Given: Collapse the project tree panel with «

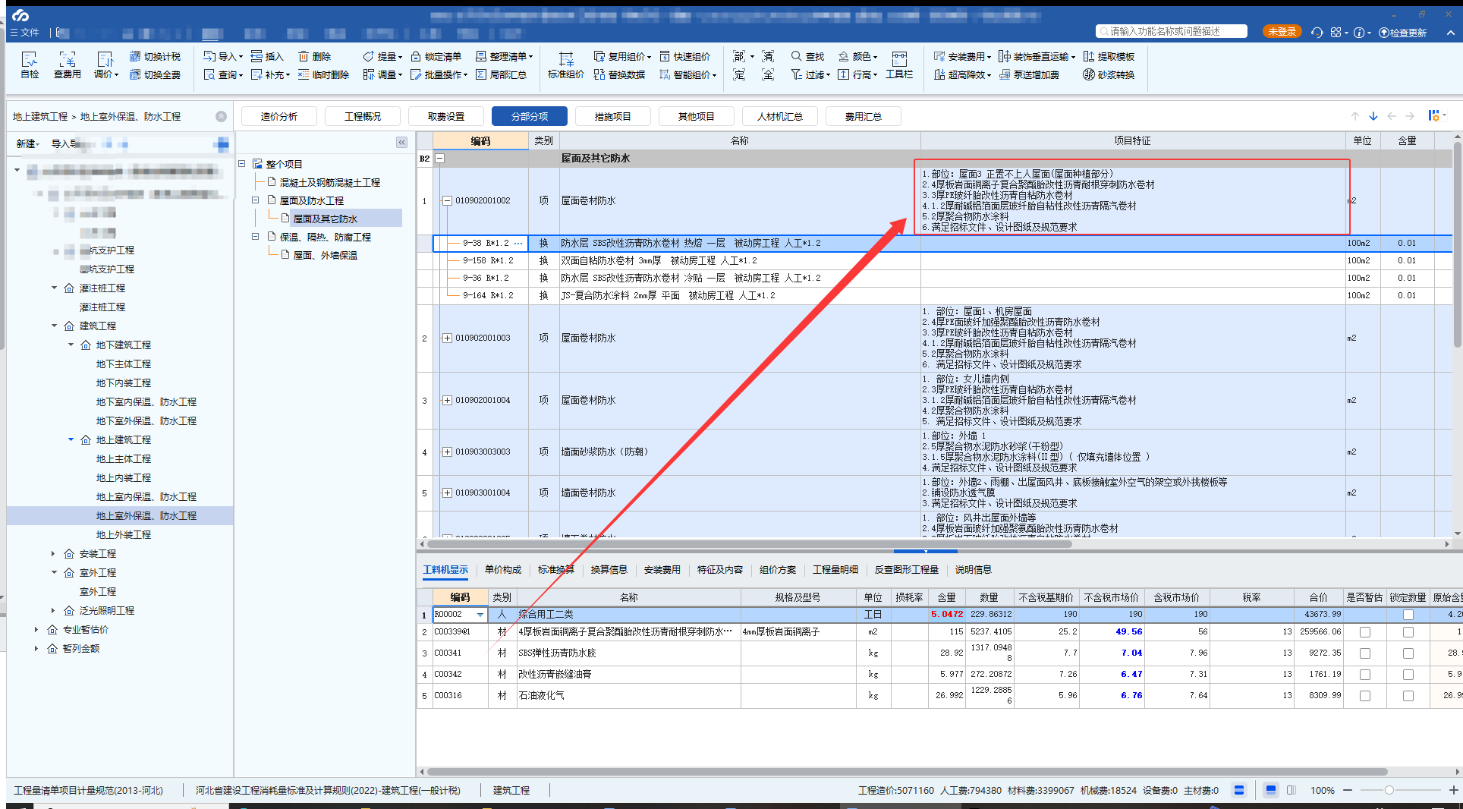Looking at the screenshot, I should pyautogui.click(x=401, y=142).
